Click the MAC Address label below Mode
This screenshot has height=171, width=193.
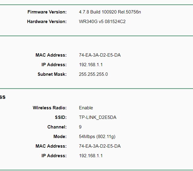51,146
